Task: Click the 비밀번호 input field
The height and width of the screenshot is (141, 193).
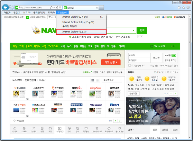Action: 139,60
